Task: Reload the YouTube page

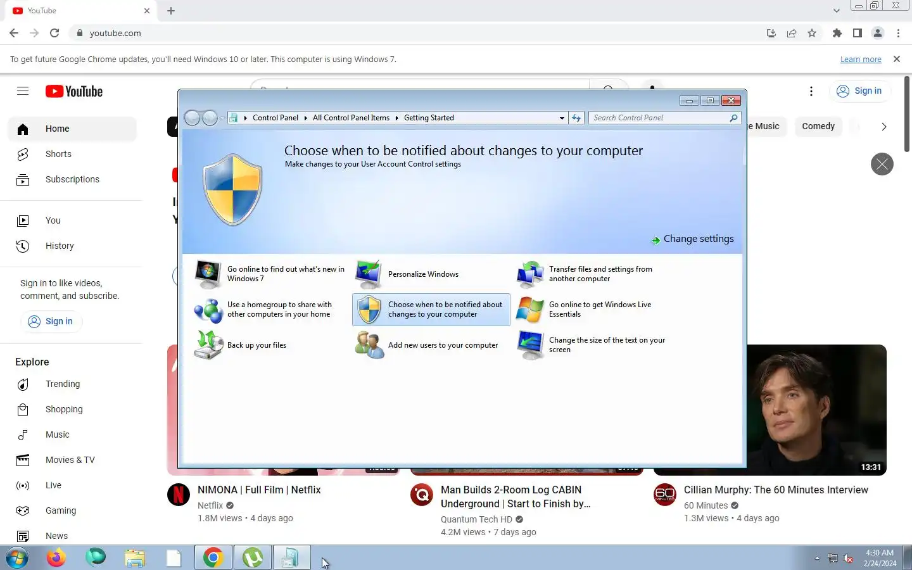Action: (x=54, y=33)
